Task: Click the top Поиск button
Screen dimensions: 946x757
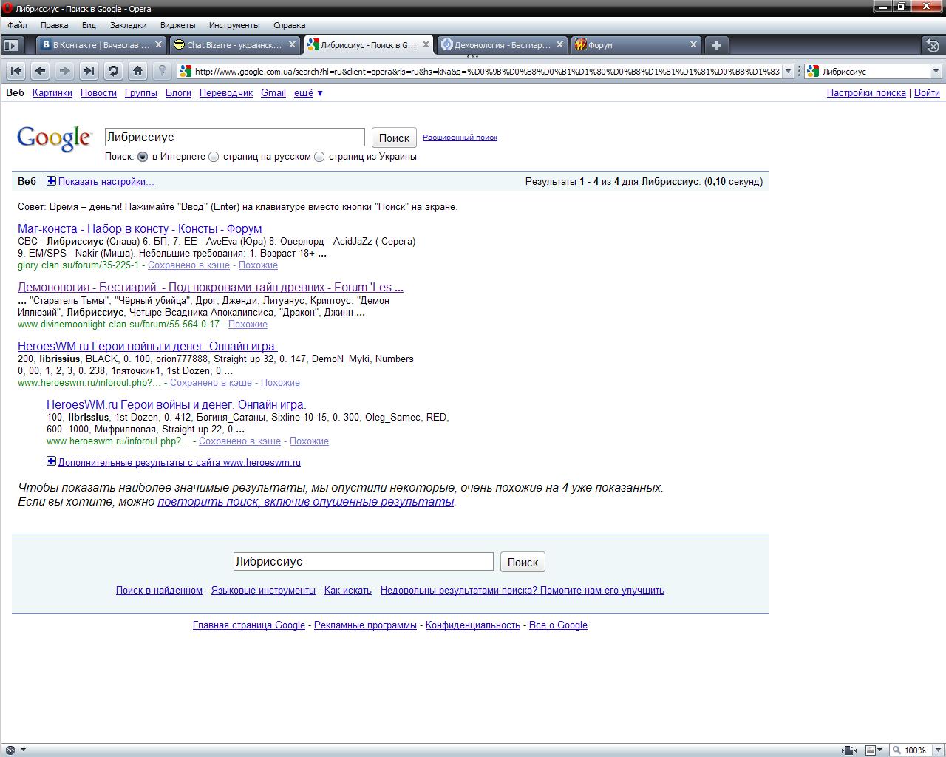Action: (394, 138)
